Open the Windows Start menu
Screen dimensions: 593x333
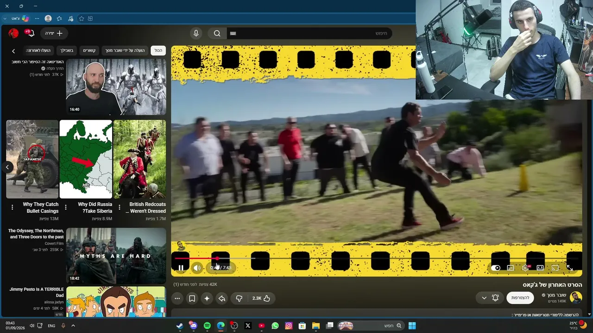click(412, 326)
